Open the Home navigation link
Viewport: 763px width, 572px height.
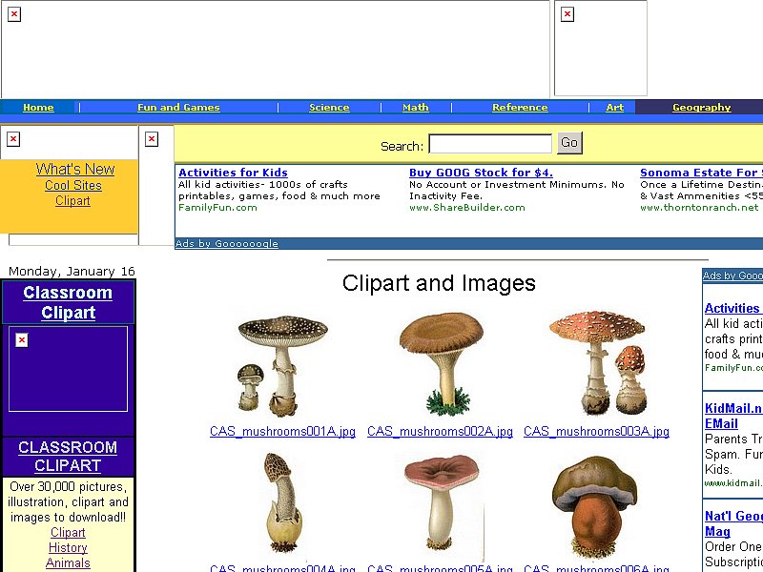[x=38, y=107]
